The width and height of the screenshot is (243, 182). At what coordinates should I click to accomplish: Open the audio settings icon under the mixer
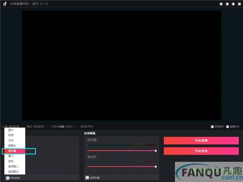(87, 178)
